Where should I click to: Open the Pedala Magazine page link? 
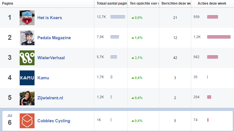54,38
